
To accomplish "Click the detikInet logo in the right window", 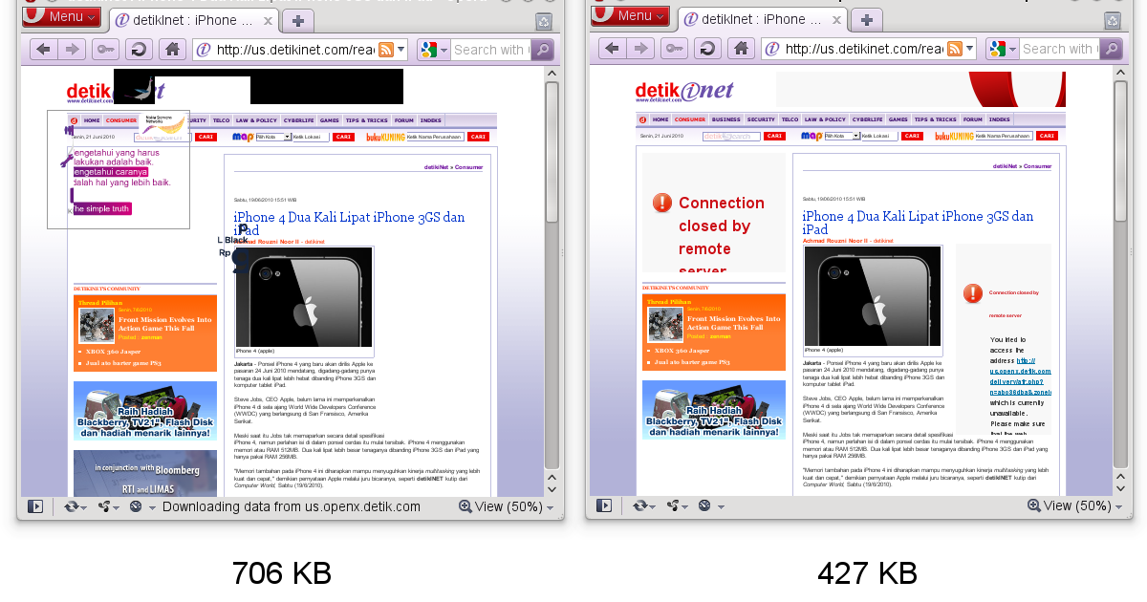I will 684,91.
